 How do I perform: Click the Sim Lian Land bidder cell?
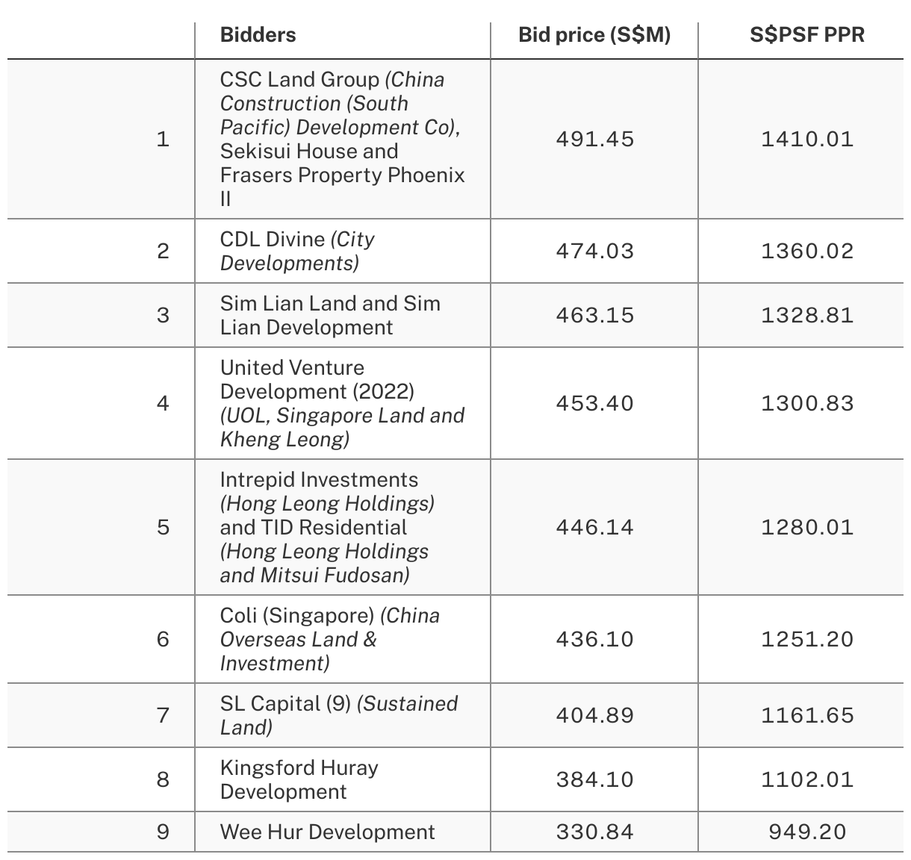330,315
